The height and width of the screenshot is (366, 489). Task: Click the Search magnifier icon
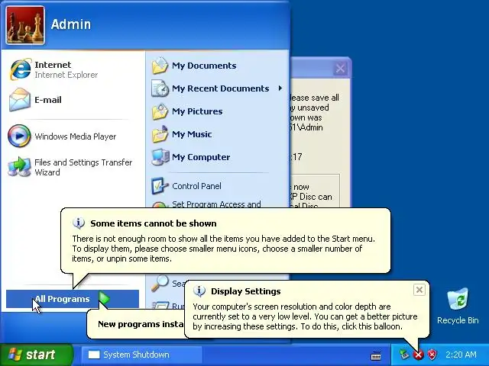pyautogui.click(x=160, y=283)
